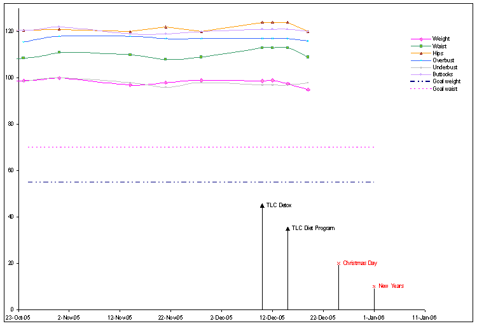Image resolution: width=477 pixels, height=326 pixels.
Task: Click the red x marker for Christmas Day
Action: pyautogui.click(x=338, y=264)
